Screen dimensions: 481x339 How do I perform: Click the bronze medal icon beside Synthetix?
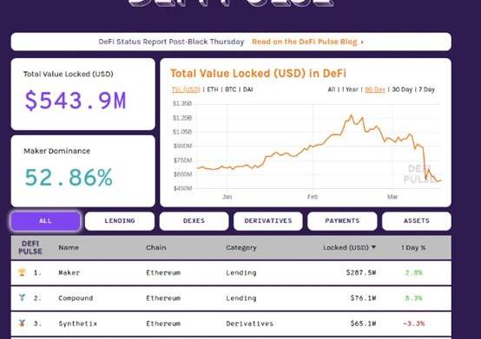22,323
